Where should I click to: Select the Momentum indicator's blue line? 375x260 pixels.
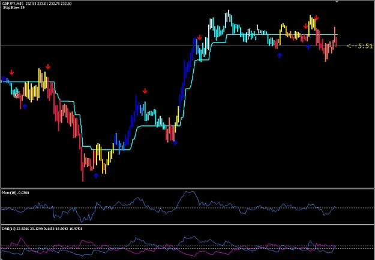tap(169, 207)
